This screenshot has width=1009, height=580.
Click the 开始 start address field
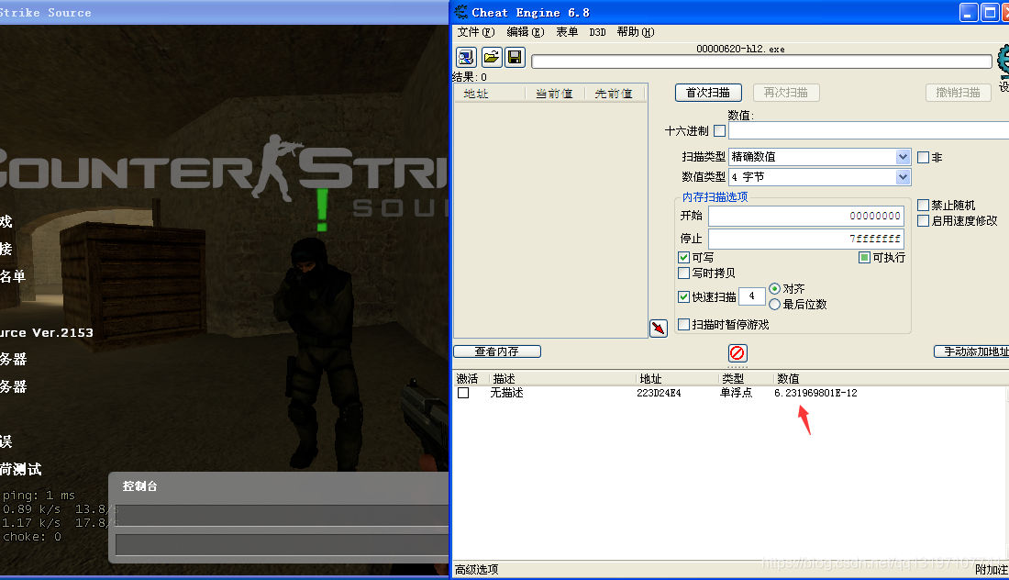pos(805,216)
